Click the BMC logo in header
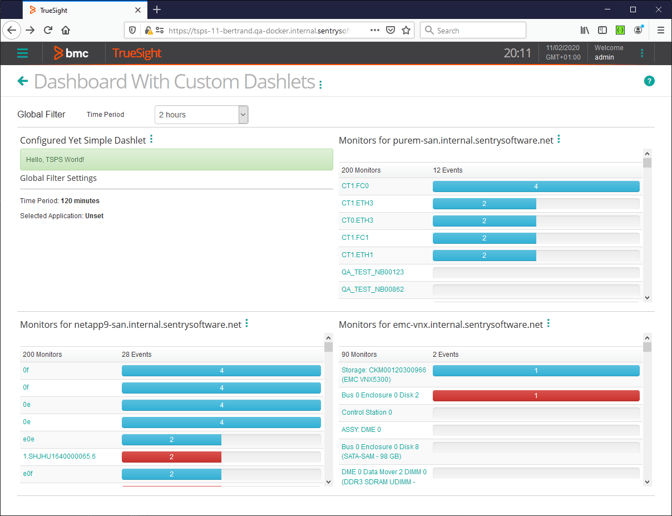 (71, 53)
